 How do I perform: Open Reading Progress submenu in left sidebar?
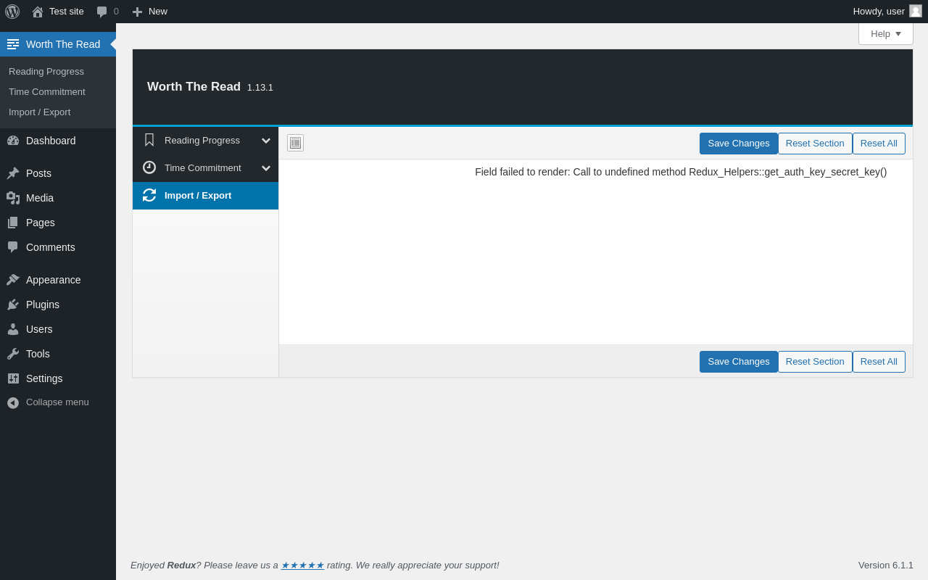tap(46, 71)
